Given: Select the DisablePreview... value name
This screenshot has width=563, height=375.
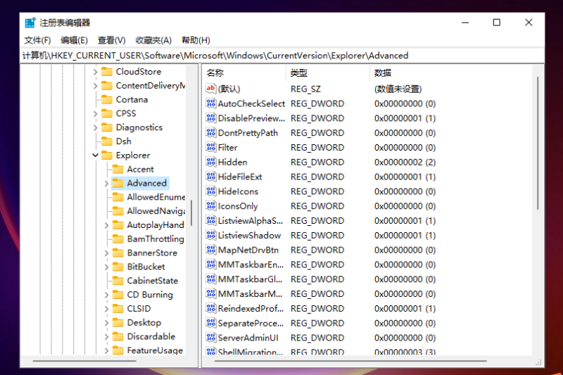Looking at the screenshot, I should (x=251, y=118).
